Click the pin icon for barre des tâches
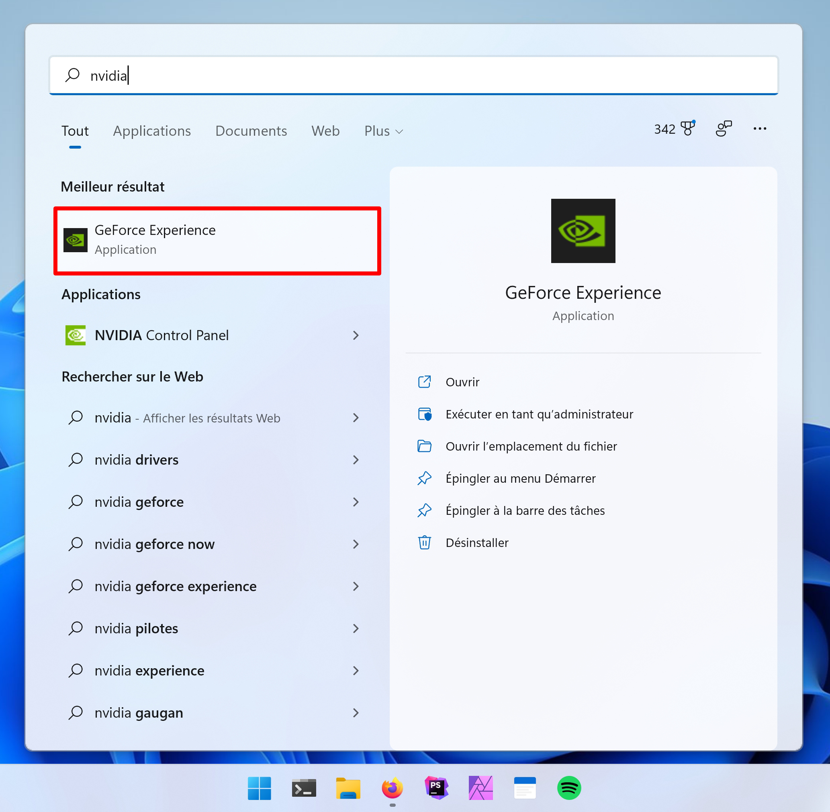This screenshot has width=830, height=812. click(424, 510)
